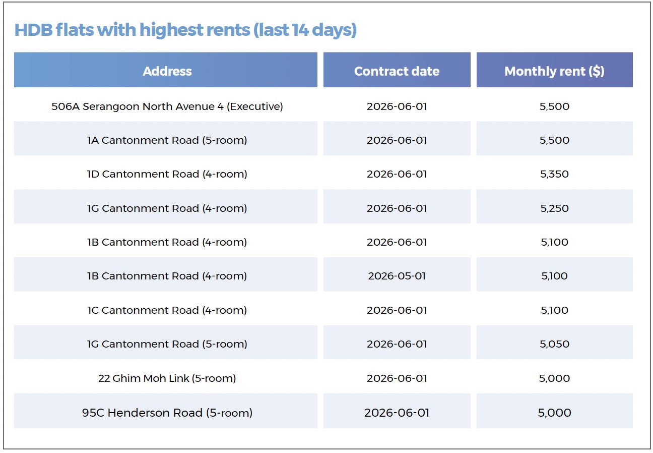Screen dimensions: 653x453
Task: Select contract date of 1A Cantonment Road row
Action: click(x=397, y=140)
